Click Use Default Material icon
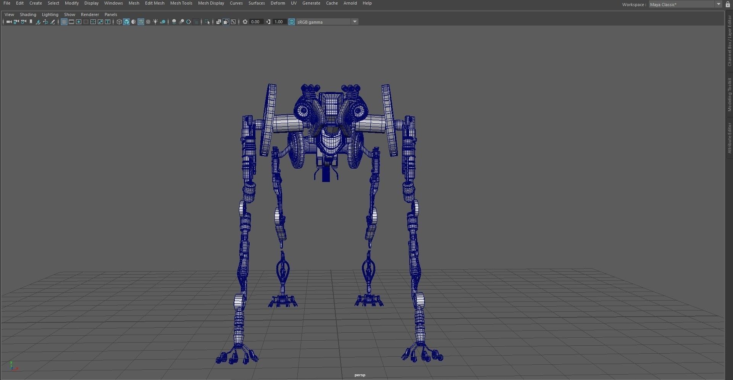This screenshot has height=380, width=733. click(x=134, y=22)
